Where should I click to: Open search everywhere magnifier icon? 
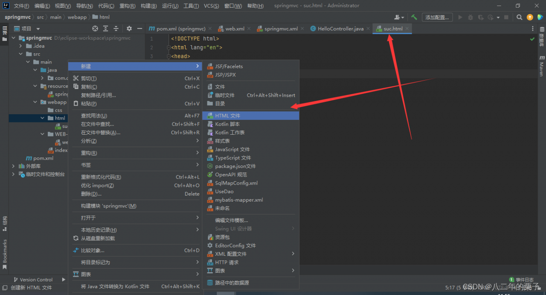click(x=519, y=17)
